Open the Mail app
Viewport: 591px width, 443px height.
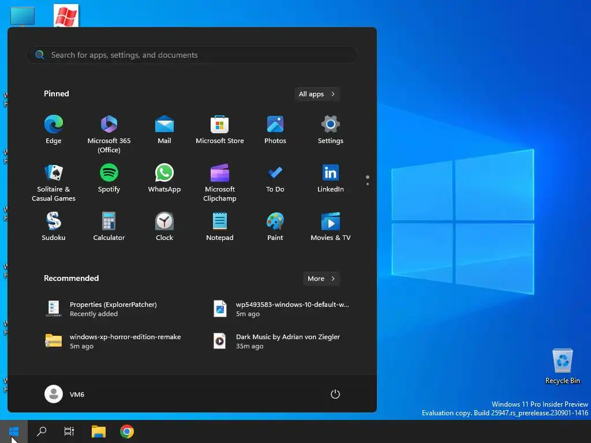tap(164, 130)
